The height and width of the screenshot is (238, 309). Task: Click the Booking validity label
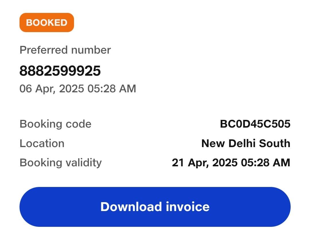click(61, 163)
